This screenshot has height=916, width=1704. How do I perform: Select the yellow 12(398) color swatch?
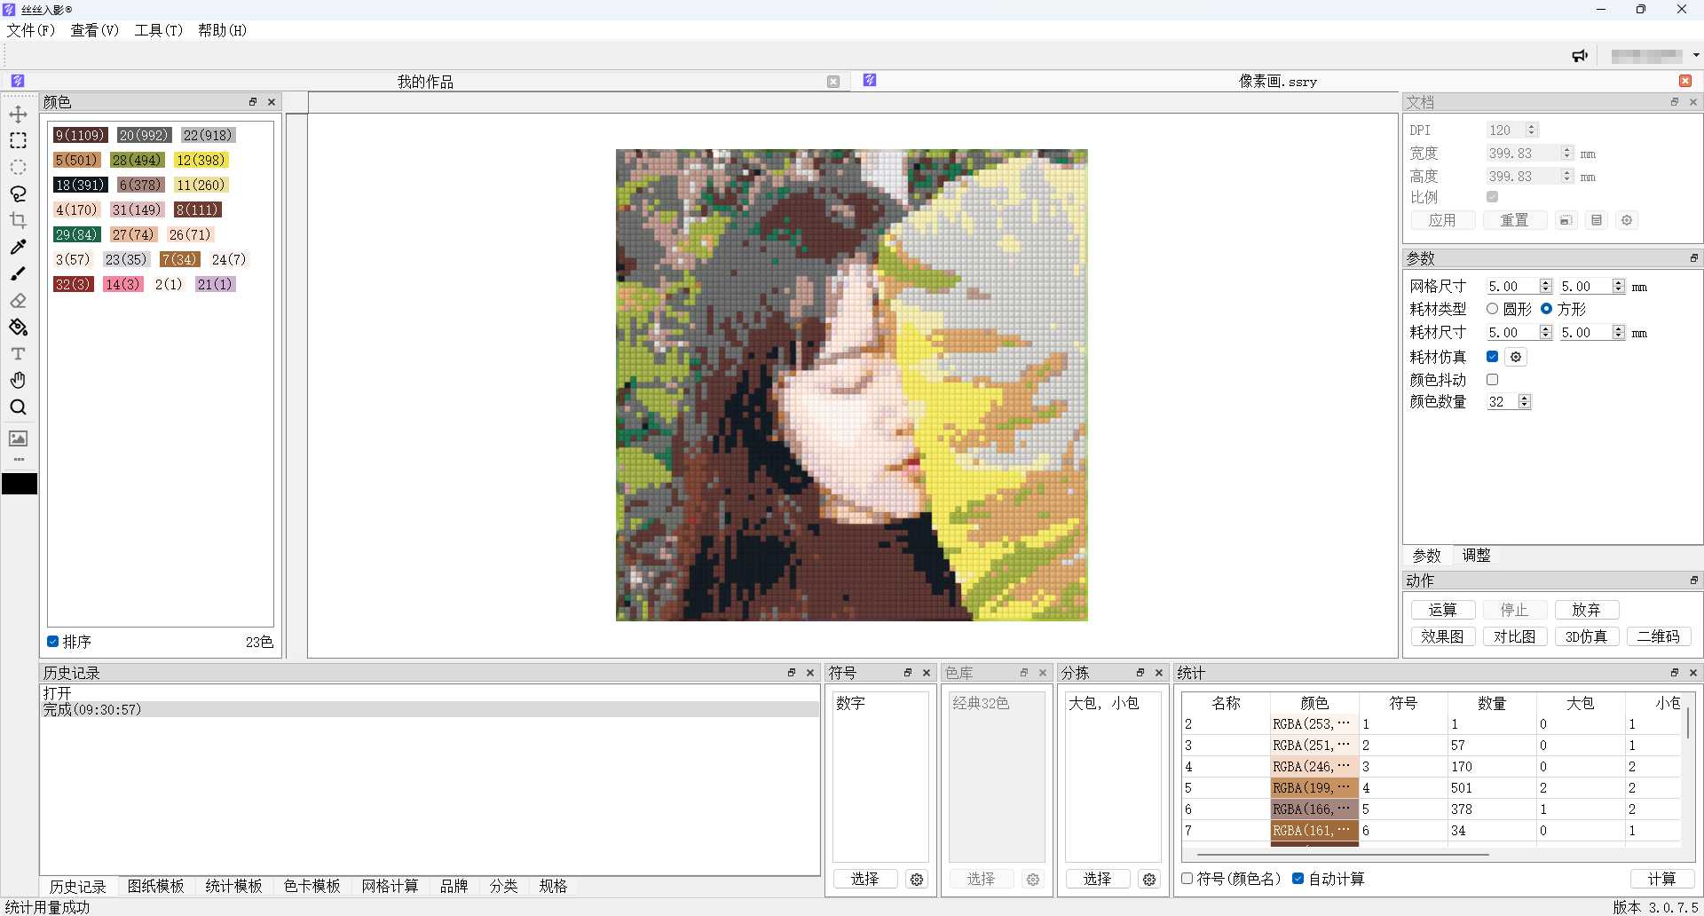point(201,161)
